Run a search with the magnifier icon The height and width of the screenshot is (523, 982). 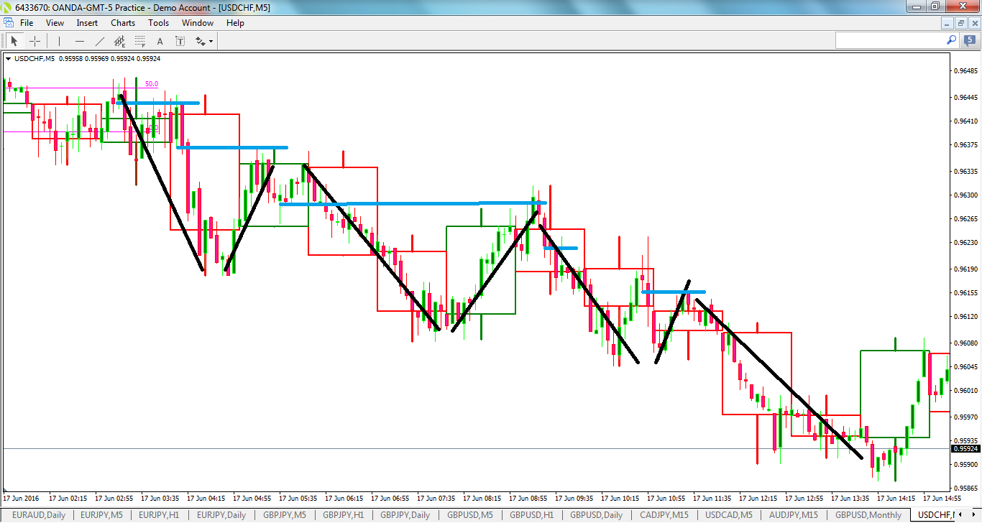[x=950, y=41]
